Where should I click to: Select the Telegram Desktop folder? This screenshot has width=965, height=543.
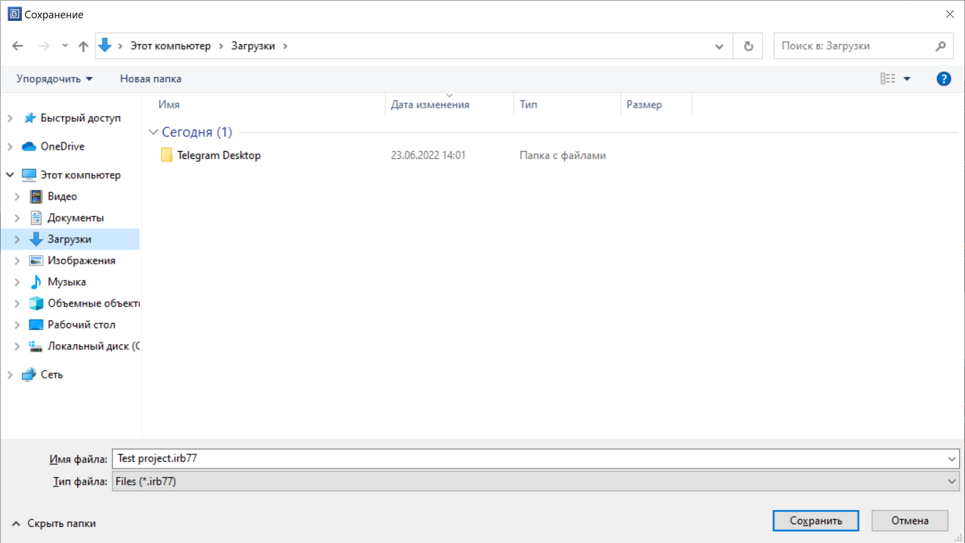pyautogui.click(x=218, y=155)
